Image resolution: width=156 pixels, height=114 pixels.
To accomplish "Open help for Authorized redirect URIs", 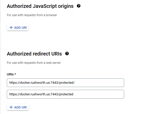I will (67, 53).
